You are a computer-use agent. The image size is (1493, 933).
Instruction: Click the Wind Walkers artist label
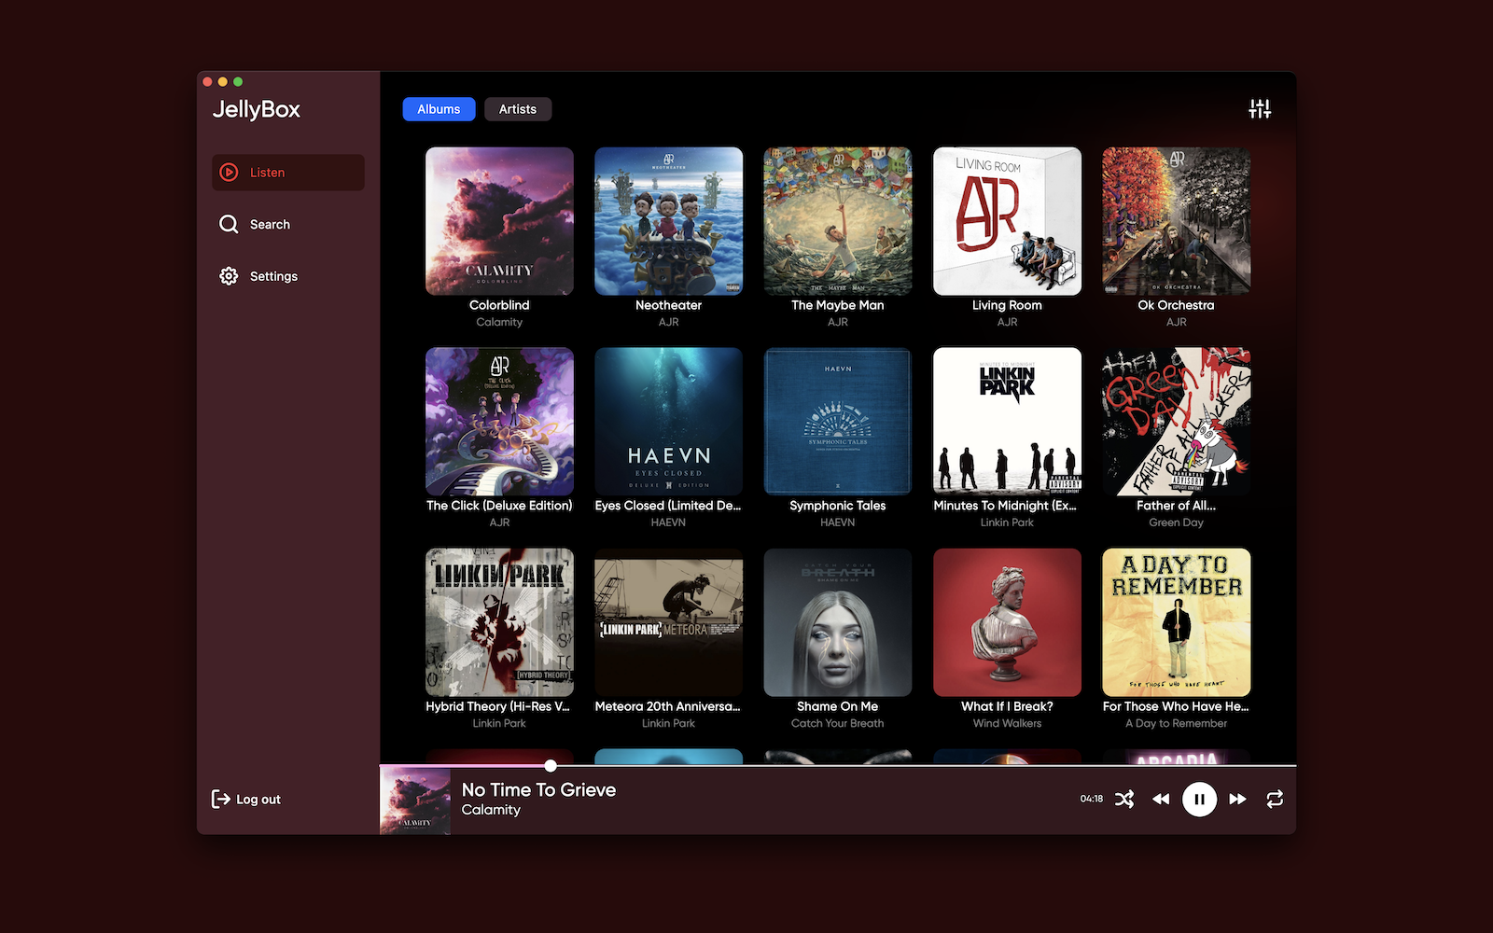tap(1007, 723)
